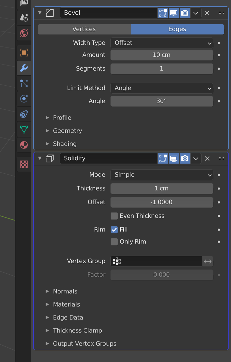Click animate dot beside Only Rim
Image resolution: width=231 pixels, height=362 pixels.
[219, 242]
